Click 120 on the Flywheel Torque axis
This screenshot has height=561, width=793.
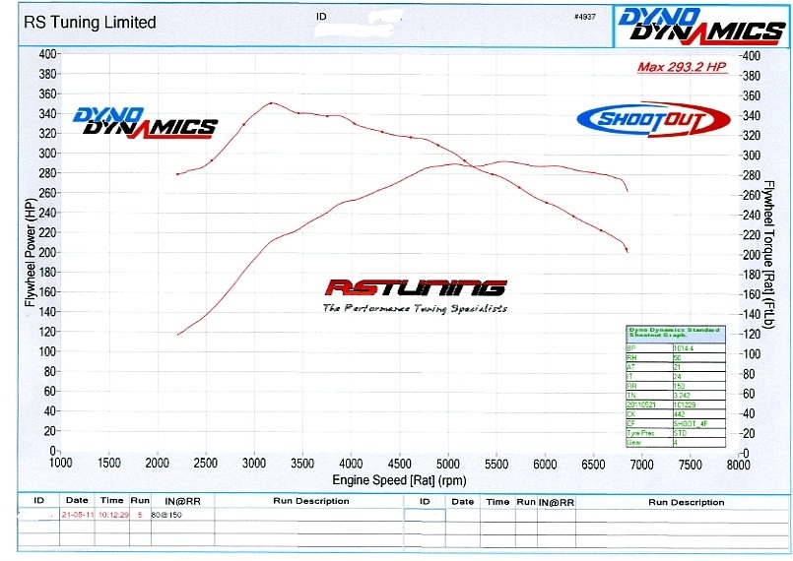pos(752,334)
